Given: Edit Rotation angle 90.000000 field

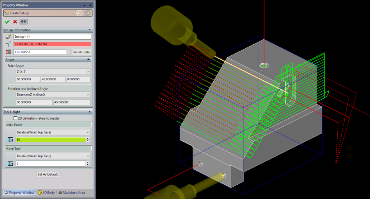Looking at the screenshot, I should click(x=34, y=102).
